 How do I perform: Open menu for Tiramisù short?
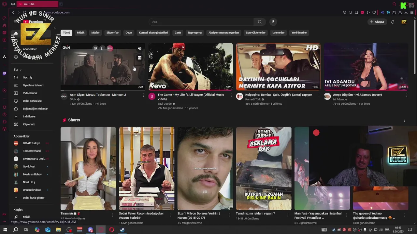[x=112, y=215]
